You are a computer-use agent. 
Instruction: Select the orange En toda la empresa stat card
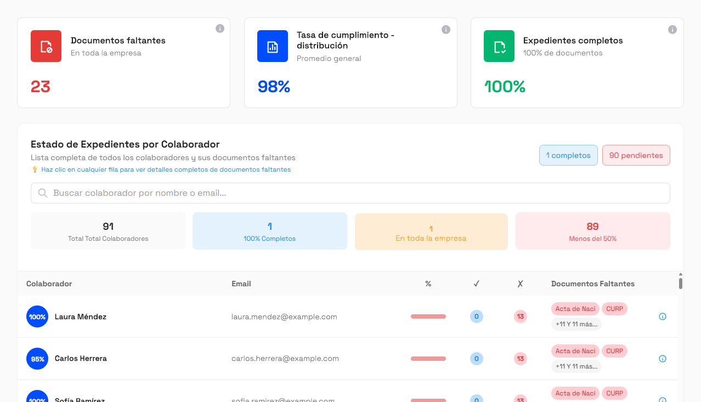coord(431,231)
